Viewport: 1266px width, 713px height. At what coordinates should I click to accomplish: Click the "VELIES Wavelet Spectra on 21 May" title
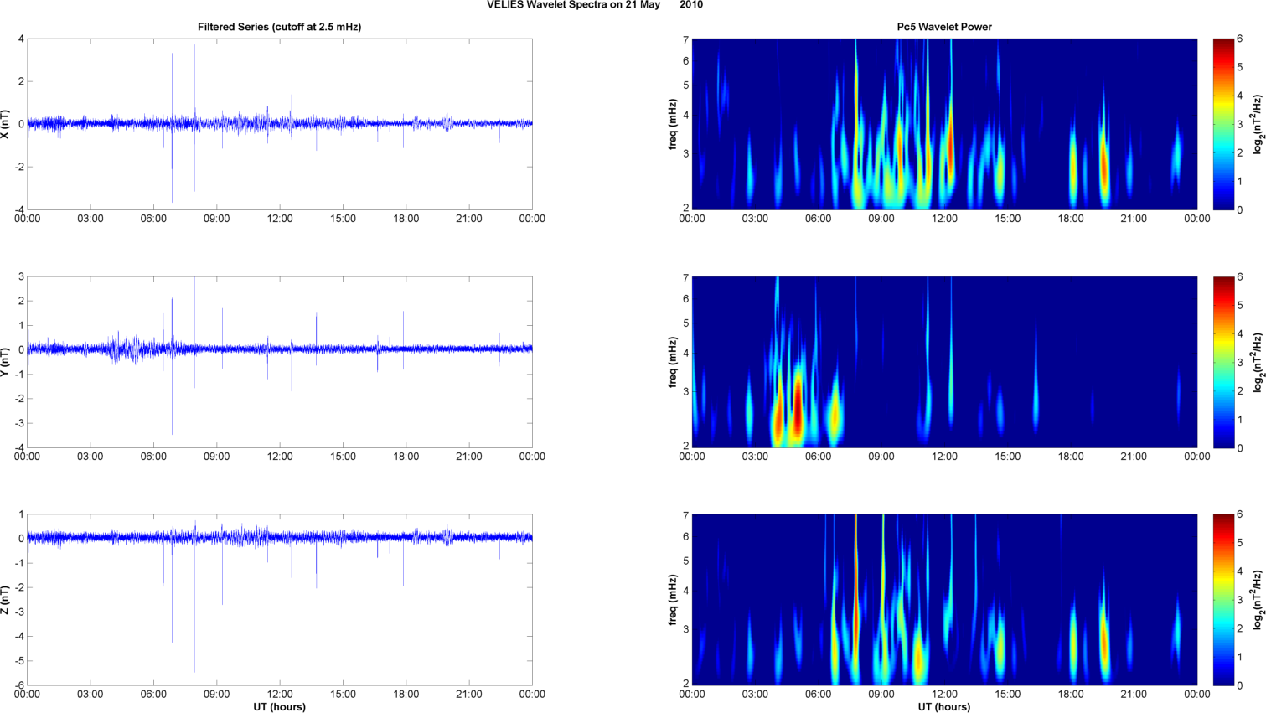[573, 5]
